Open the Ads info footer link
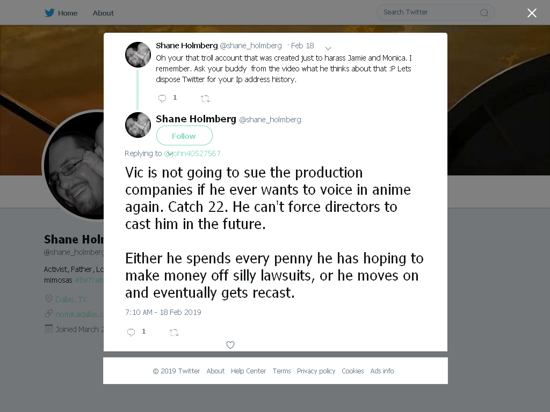Screen dimensions: 550x412 (382, 371)
